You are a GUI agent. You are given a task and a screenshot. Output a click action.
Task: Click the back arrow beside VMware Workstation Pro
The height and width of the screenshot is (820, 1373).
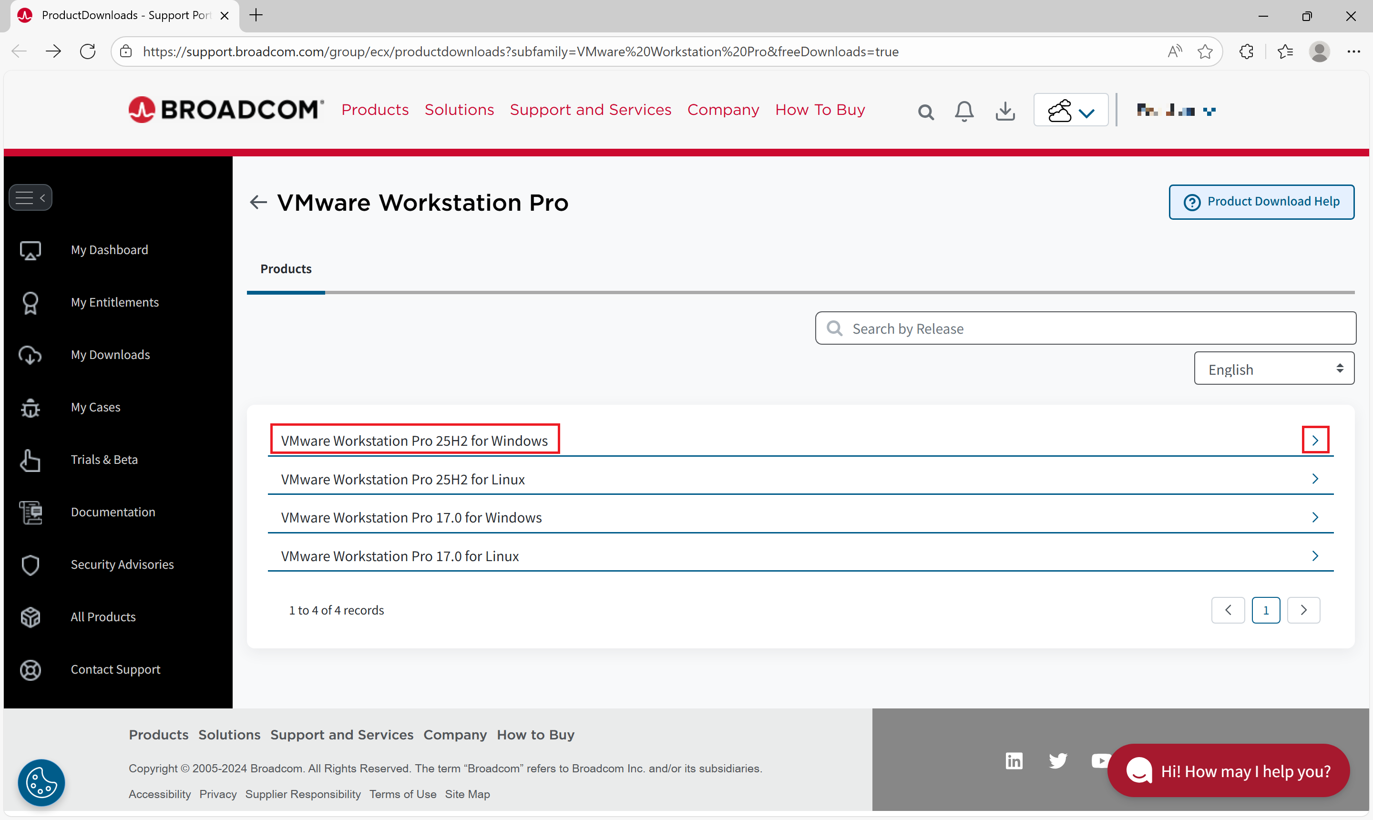[258, 203]
